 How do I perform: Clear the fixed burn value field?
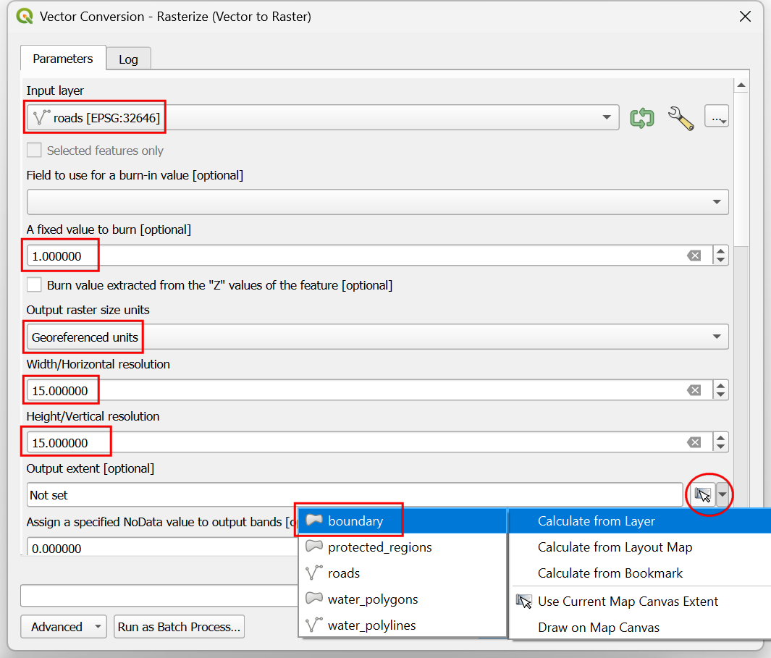coord(694,256)
